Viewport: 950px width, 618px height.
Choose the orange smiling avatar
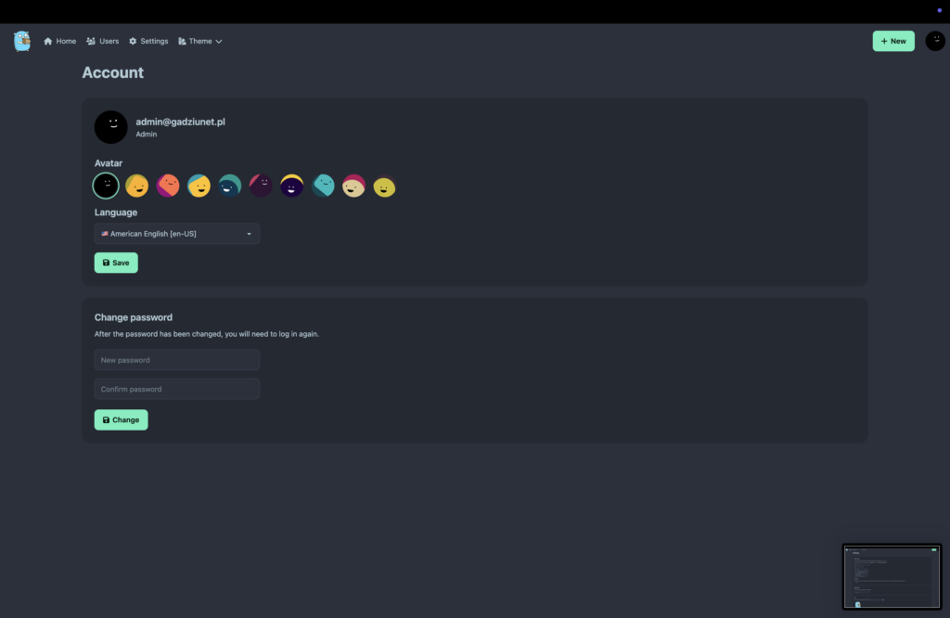point(137,186)
